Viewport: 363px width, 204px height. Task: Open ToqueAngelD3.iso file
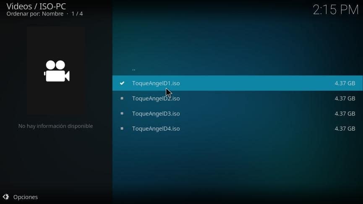click(x=238, y=113)
